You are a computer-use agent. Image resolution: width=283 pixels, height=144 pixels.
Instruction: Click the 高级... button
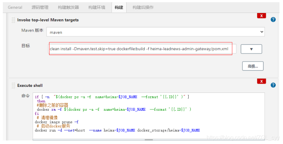pyautogui.click(x=253, y=66)
